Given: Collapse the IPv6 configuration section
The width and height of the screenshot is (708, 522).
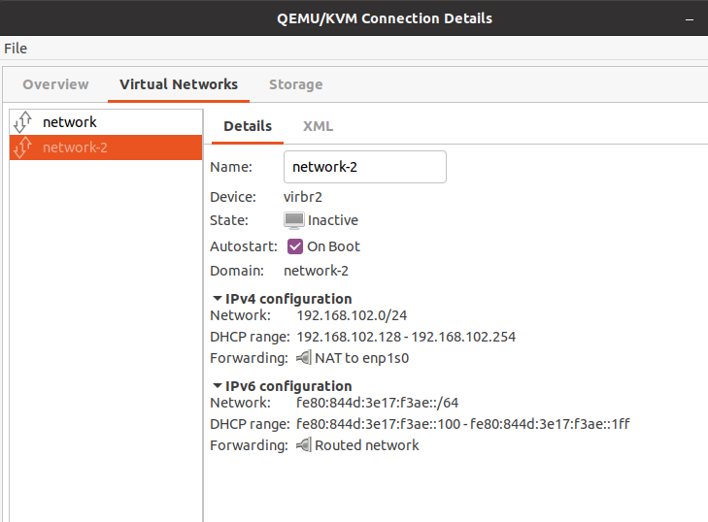Looking at the screenshot, I should pyautogui.click(x=218, y=386).
